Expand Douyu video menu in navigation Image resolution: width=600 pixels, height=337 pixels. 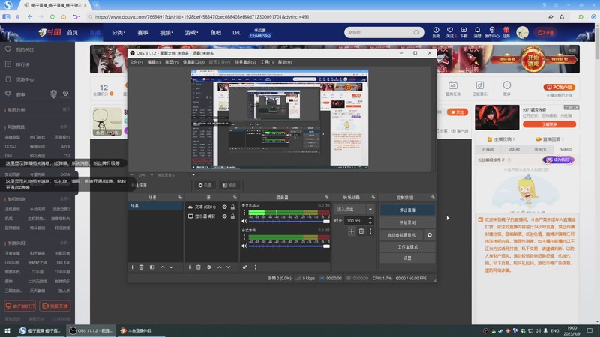point(166,33)
